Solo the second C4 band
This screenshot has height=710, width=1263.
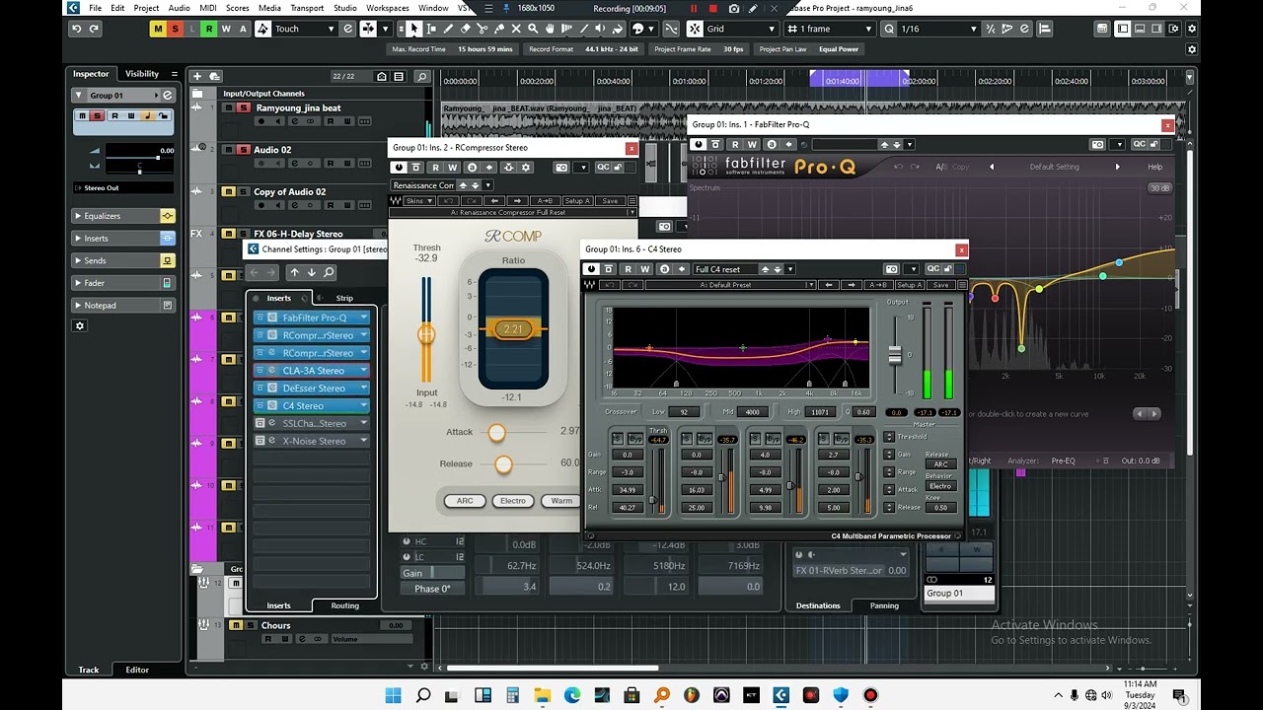coord(687,439)
